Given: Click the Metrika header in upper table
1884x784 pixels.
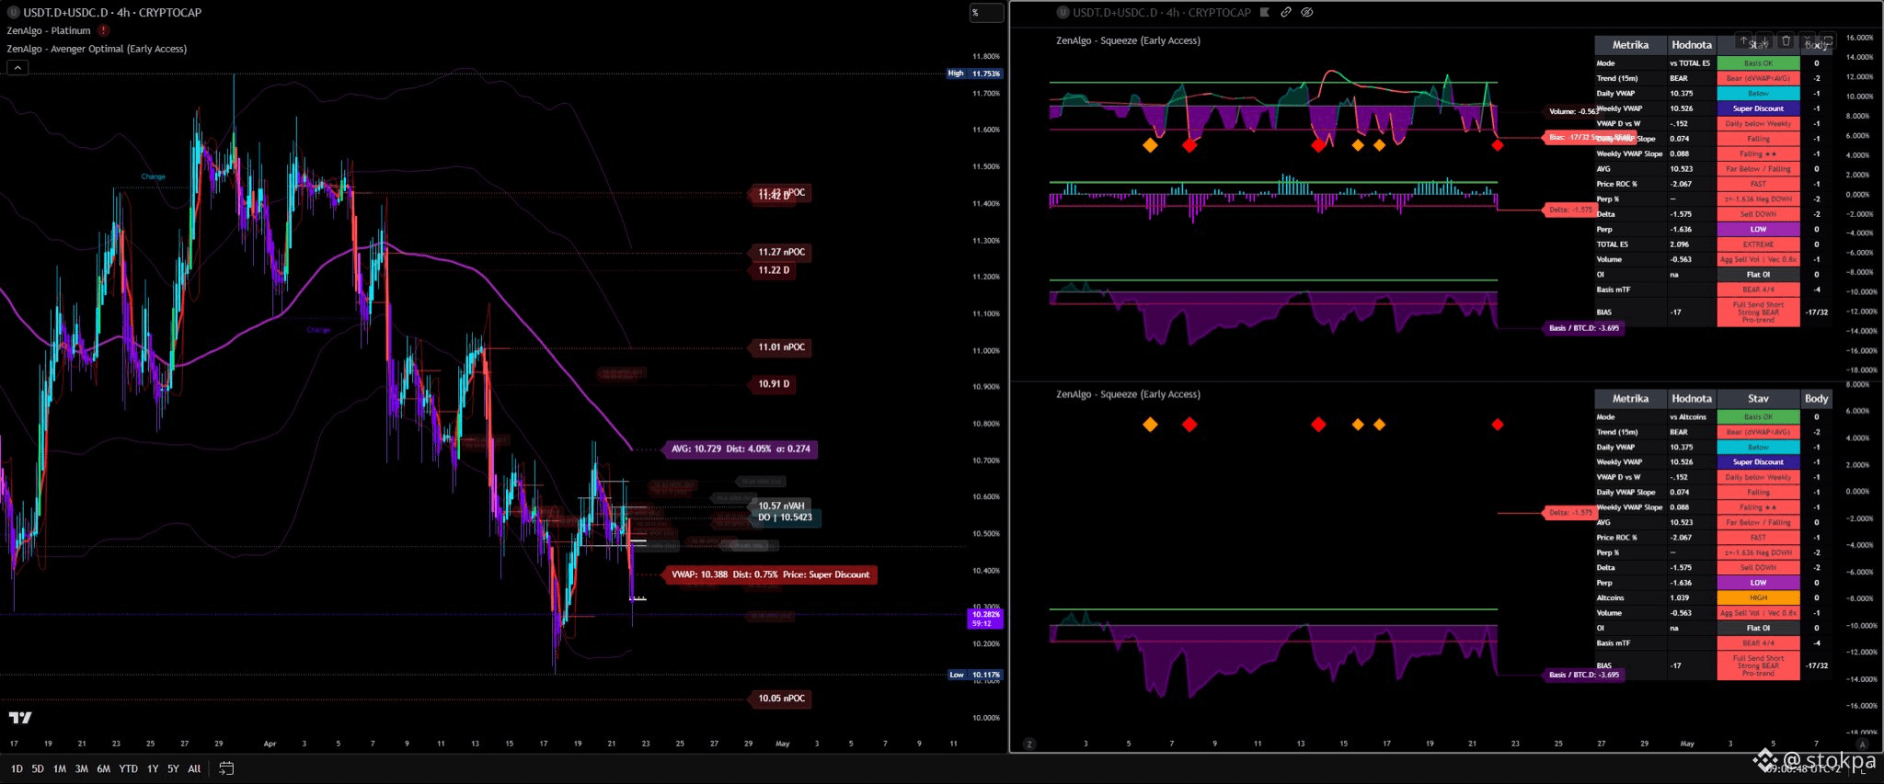Looking at the screenshot, I should 1630,45.
